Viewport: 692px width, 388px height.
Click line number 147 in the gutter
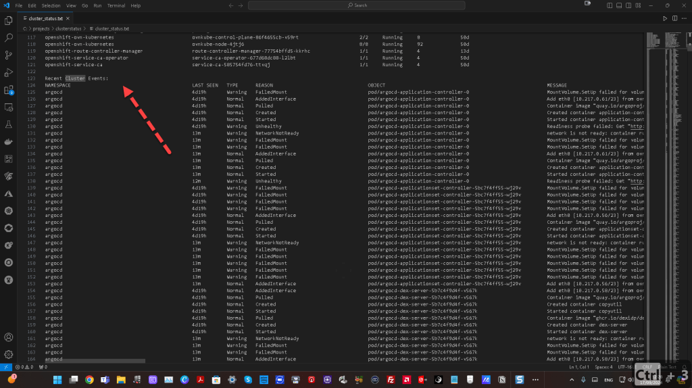click(x=31, y=243)
